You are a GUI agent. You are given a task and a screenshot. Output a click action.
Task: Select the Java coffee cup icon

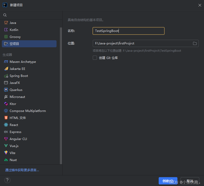click(x=6, y=23)
